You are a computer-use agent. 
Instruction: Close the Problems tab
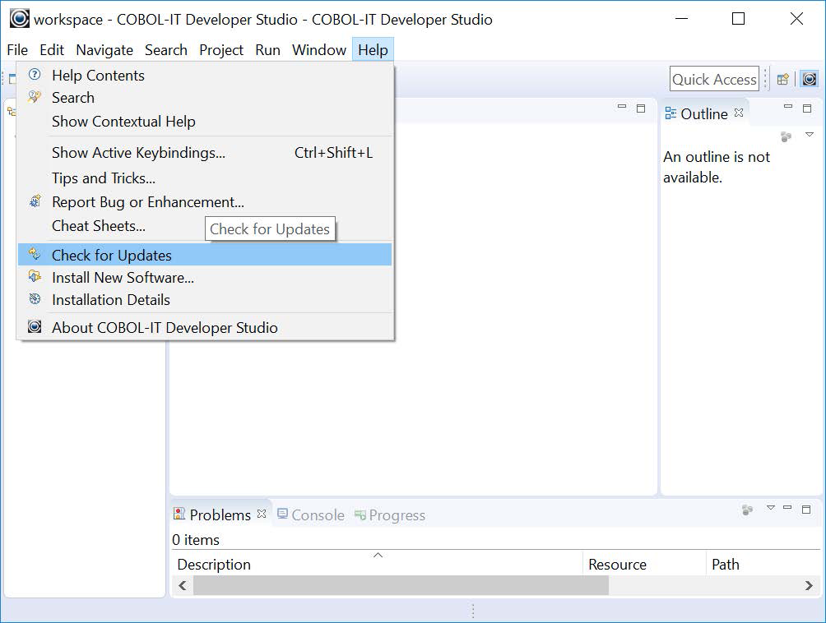(262, 515)
